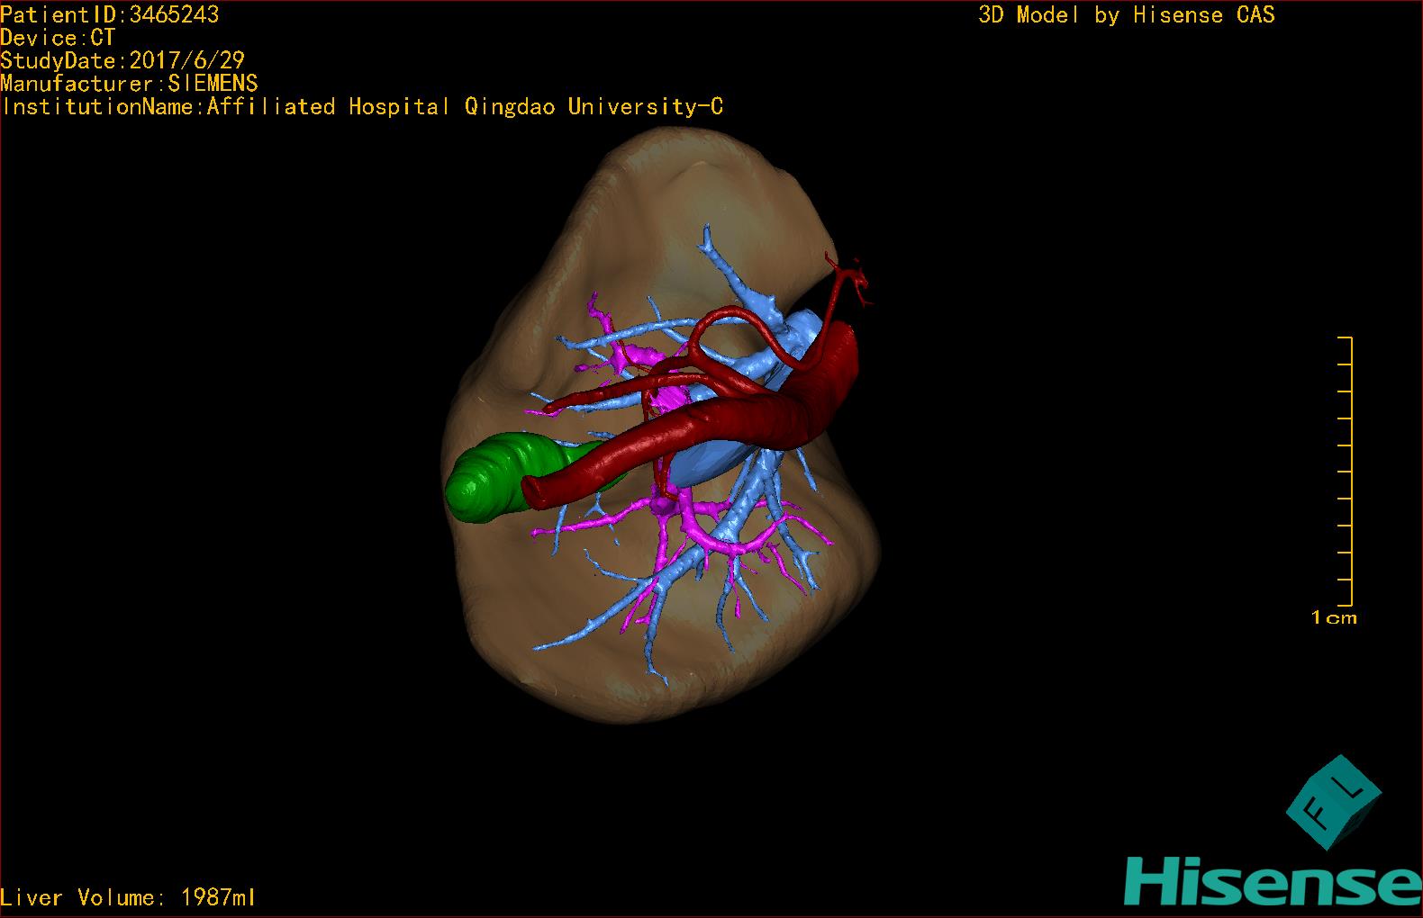1423x918 pixels.
Task: Click the Manufacturer:SIEMENS label
Action: click(x=129, y=84)
